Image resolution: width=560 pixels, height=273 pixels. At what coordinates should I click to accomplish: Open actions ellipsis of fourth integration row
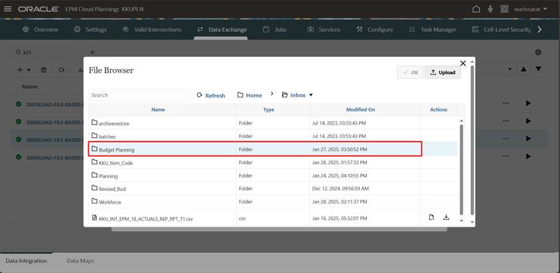(506, 156)
